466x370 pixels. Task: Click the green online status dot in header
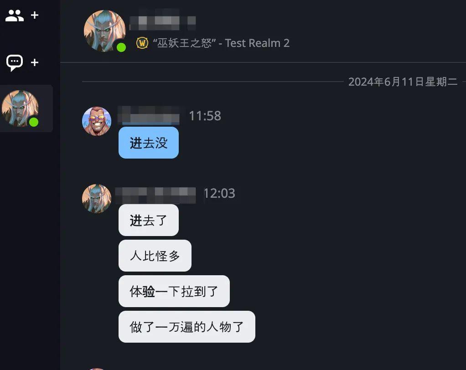tap(121, 47)
